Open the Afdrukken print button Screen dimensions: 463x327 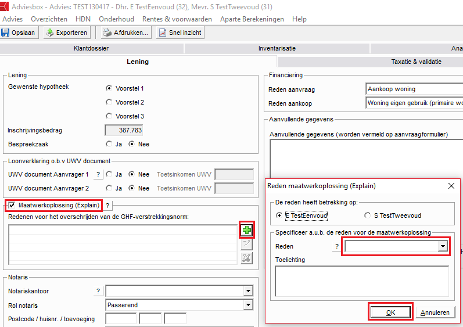[x=127, y=33]
